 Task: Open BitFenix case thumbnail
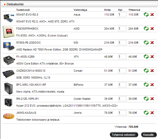click(x=9, y=89)
